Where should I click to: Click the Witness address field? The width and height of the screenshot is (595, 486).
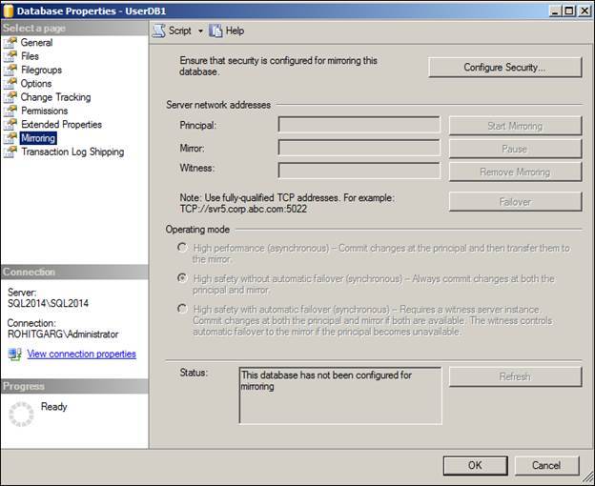(x=359, y=171)
